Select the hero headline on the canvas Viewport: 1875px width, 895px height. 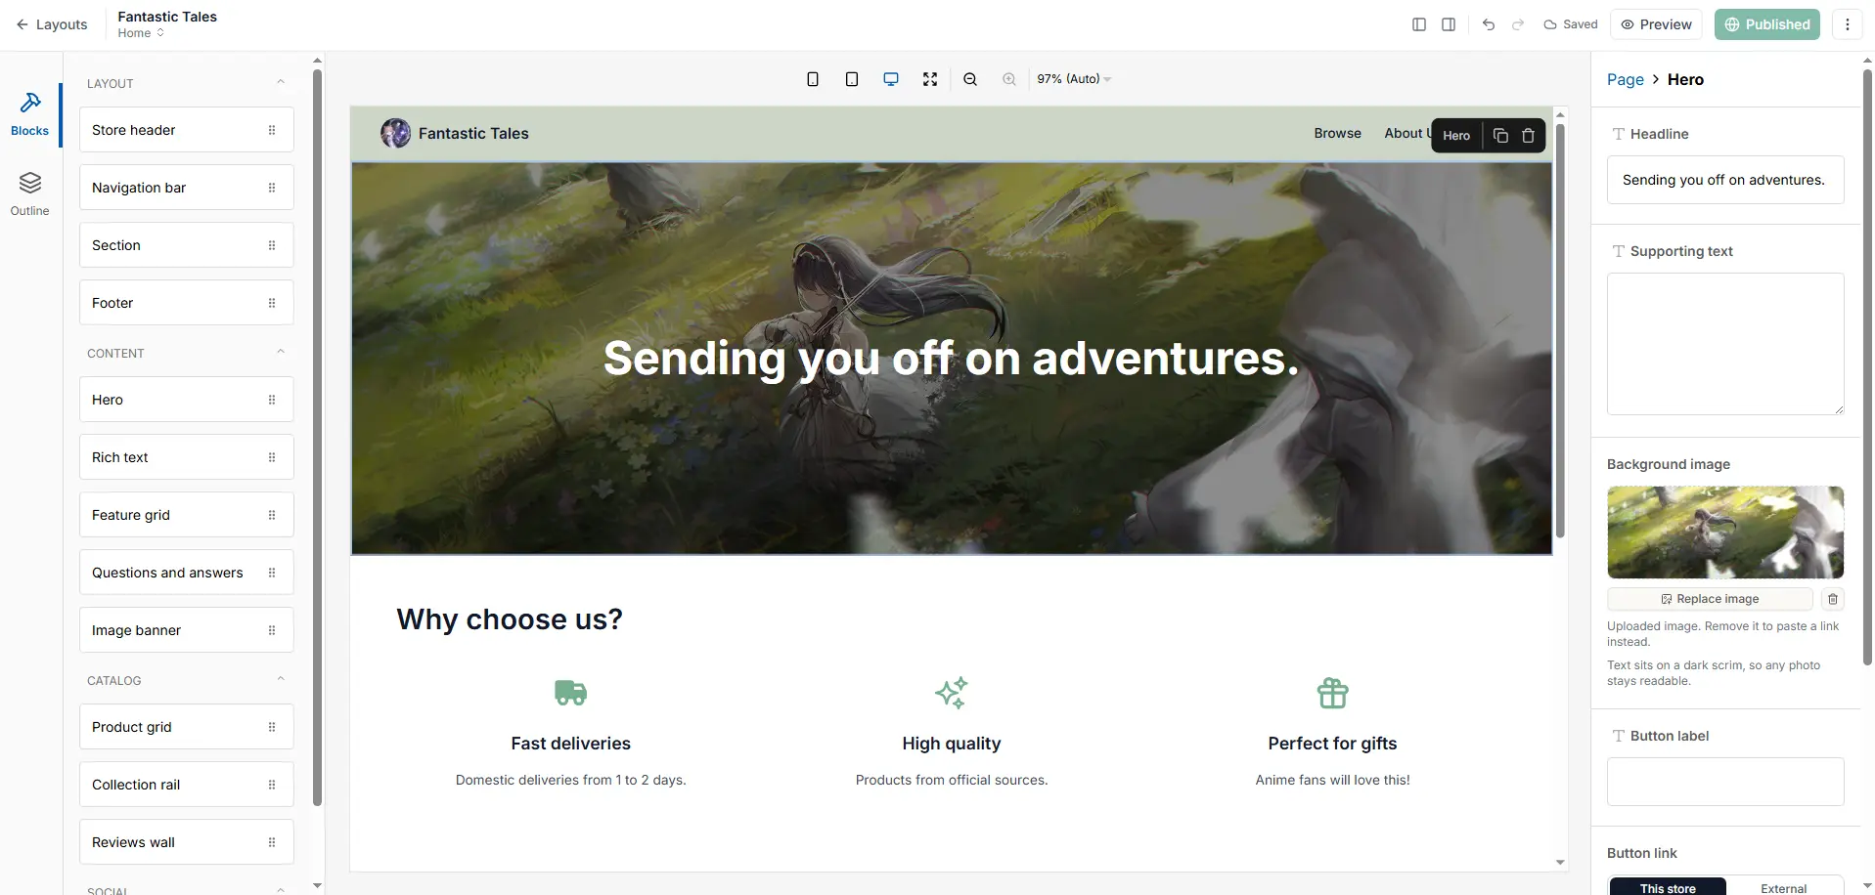tap(951, 359)
